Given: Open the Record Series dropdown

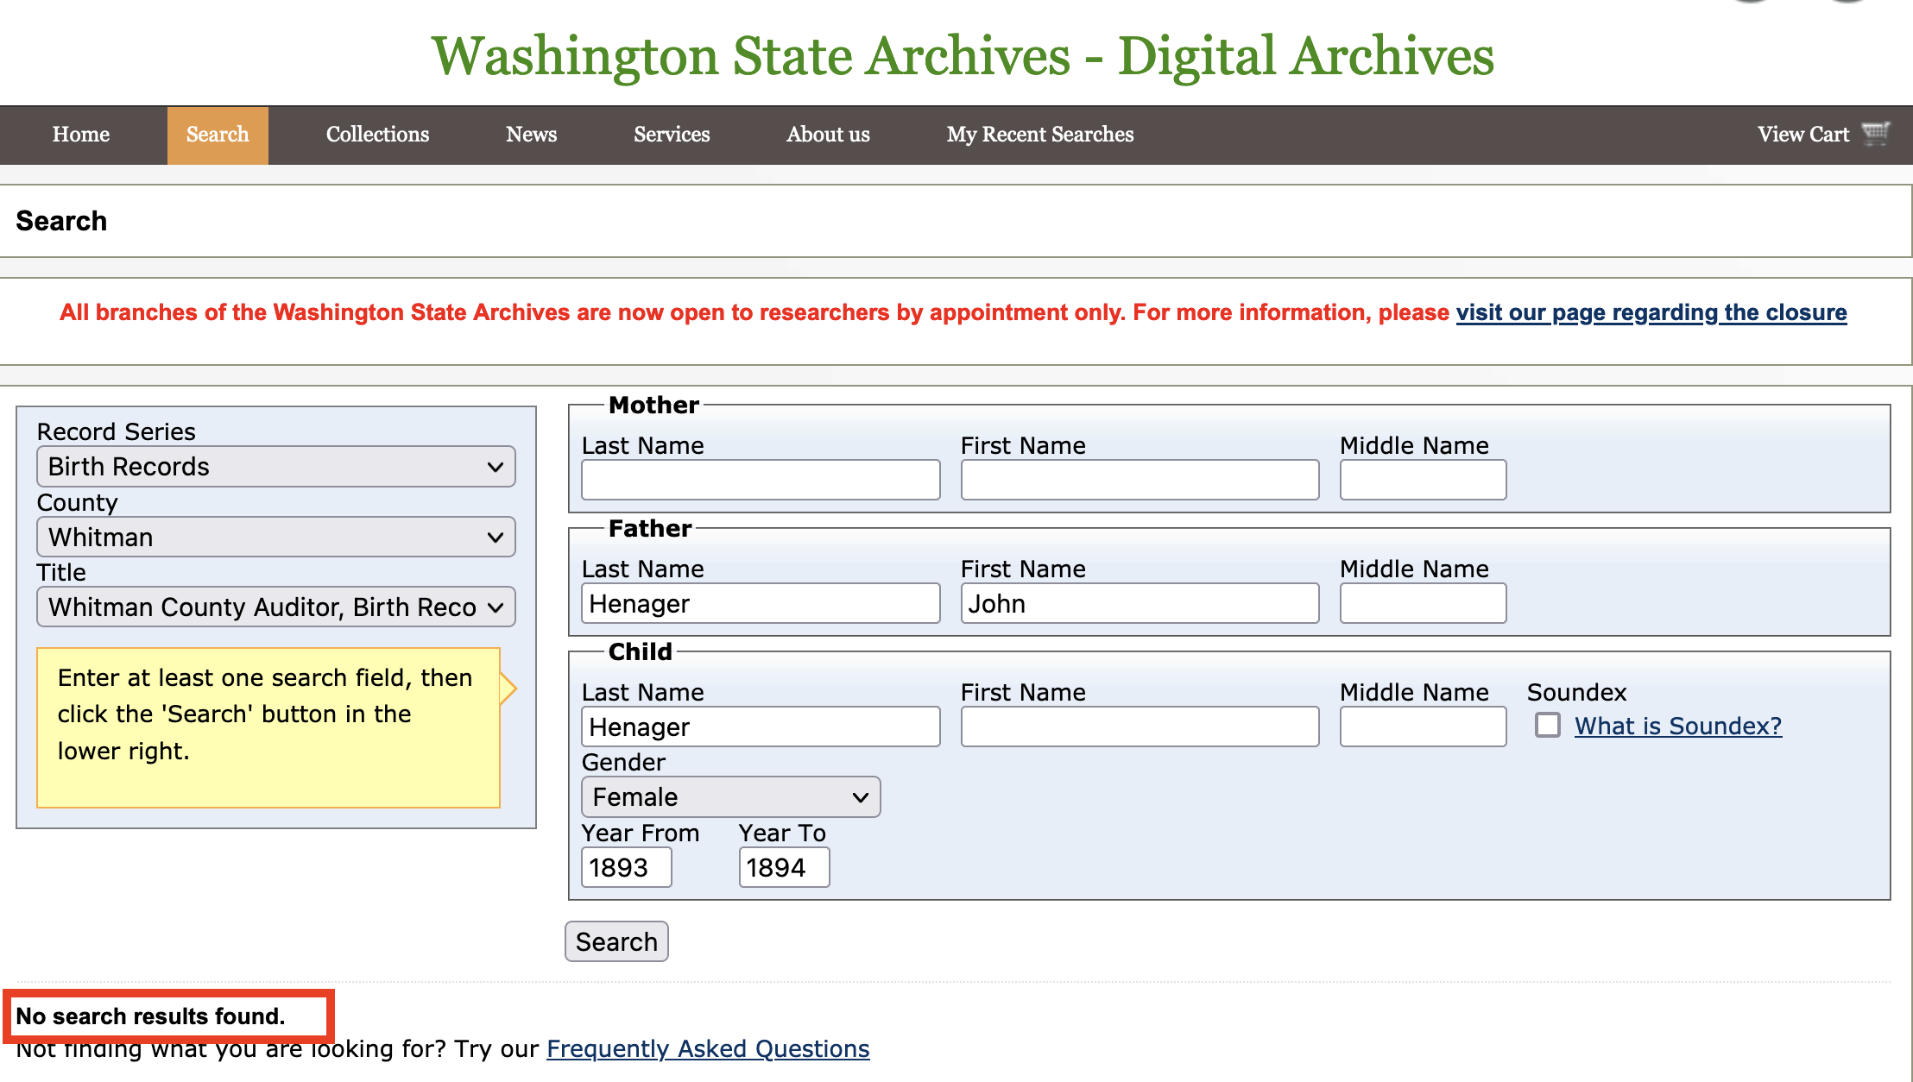Looking at the screenshot, I should (276, 467).
